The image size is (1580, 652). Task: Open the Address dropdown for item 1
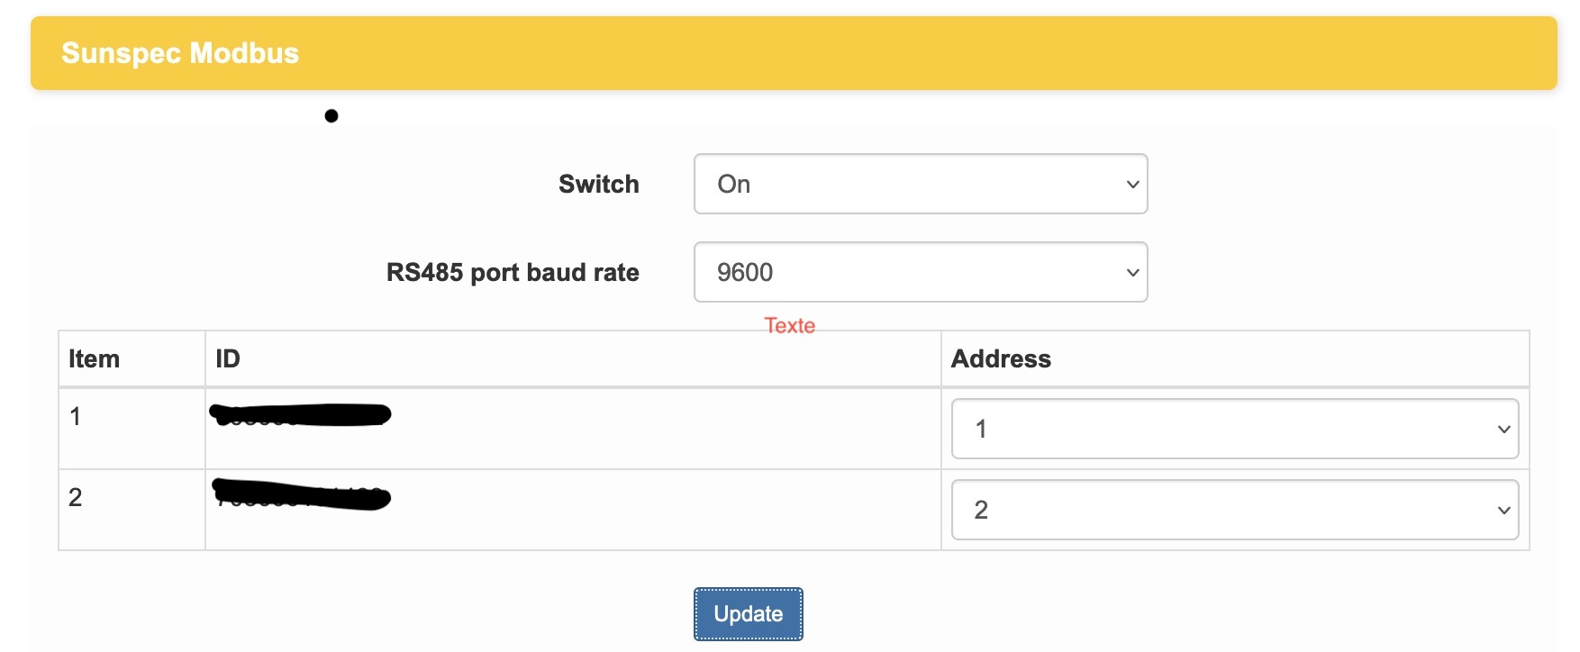point(1234,429)
